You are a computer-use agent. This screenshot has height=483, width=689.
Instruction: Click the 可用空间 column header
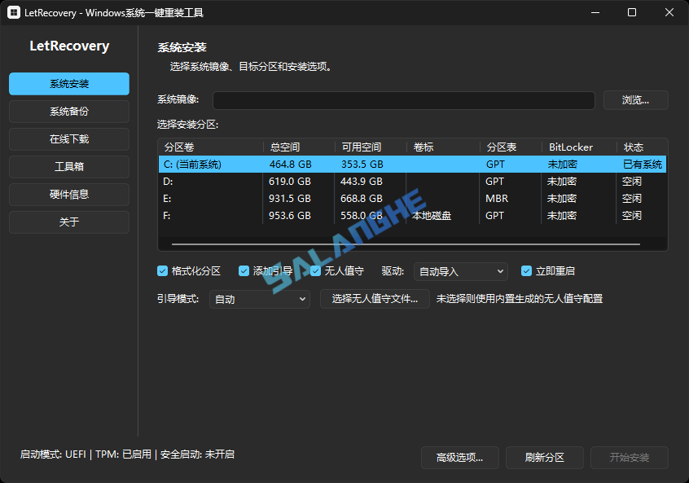tap(371, 147)
